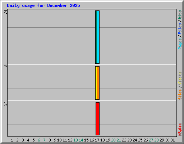Click day label 15 on the x-axis
The height and width of the screenshot is (144, 184).
(86, 140)
